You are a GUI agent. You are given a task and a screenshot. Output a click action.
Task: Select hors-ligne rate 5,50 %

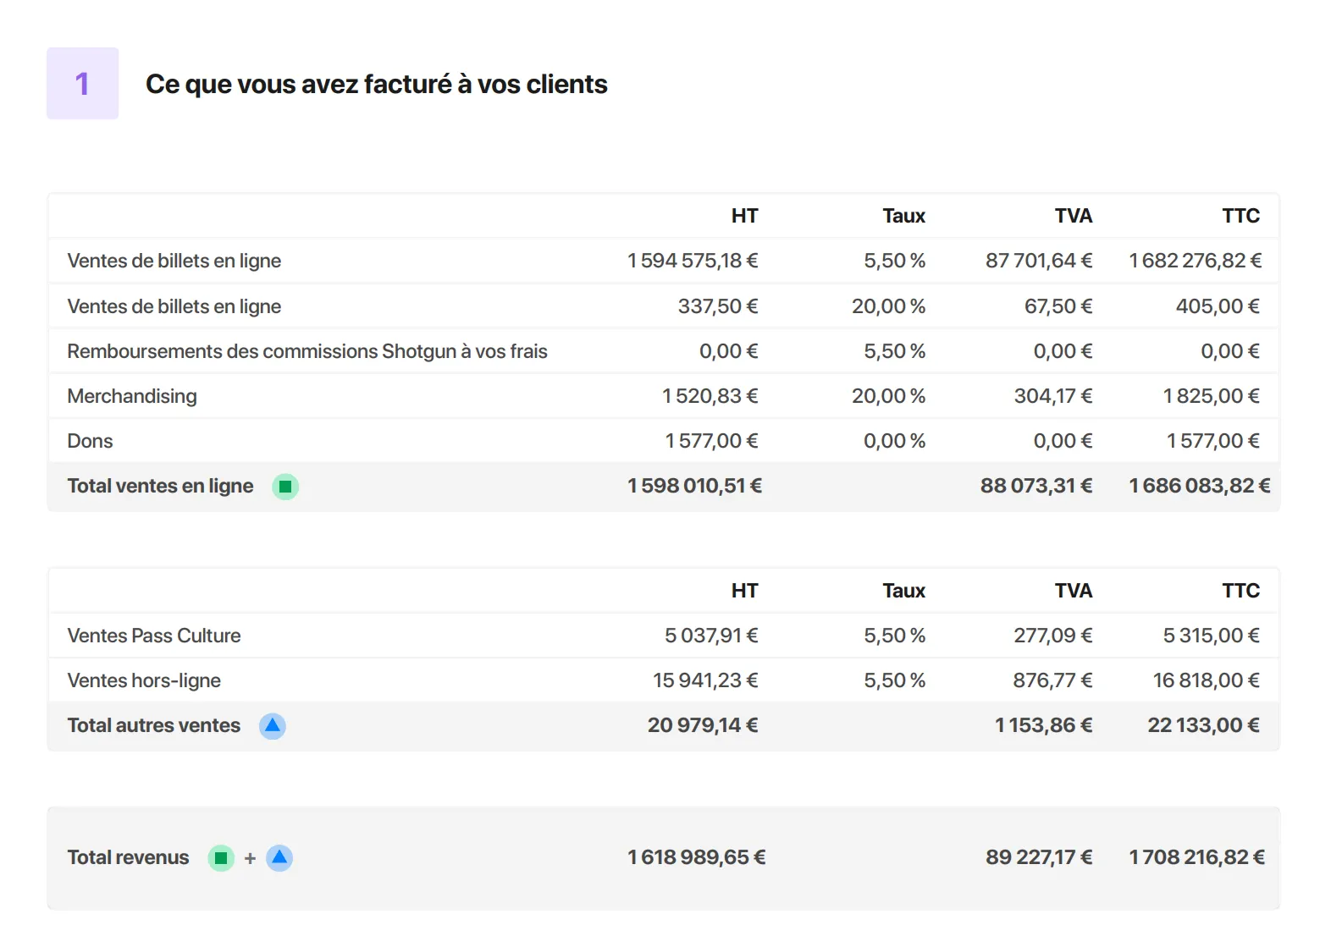coord(894,680)
